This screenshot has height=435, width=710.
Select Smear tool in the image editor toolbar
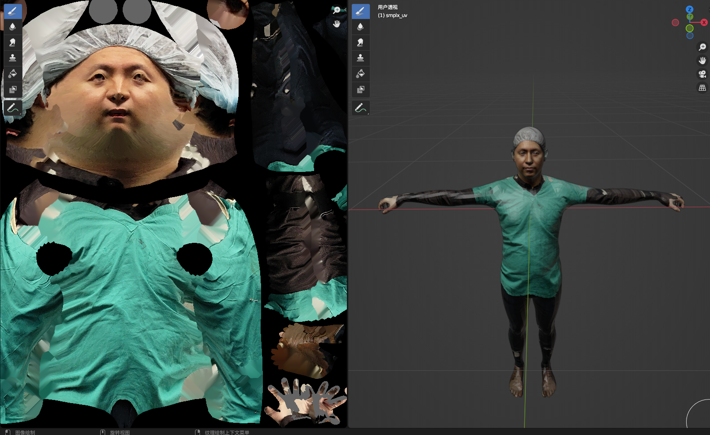tap(13, 42)
